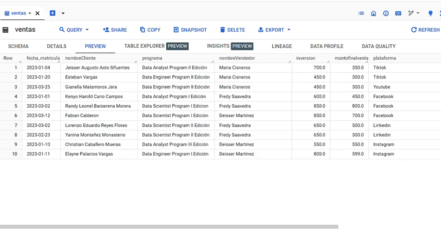Expand the magic pen dropdown arrow
Viewport: 441px width, 229px height.
pos(418,13)
